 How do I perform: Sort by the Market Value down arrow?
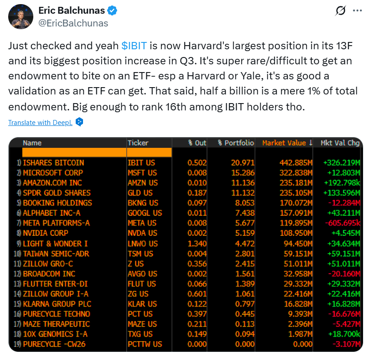point(311,143)
